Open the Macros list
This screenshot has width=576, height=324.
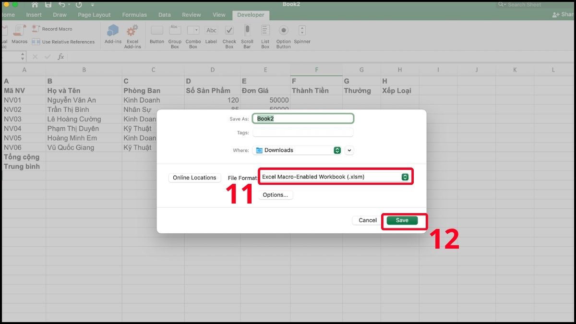[x=19, y=35]
